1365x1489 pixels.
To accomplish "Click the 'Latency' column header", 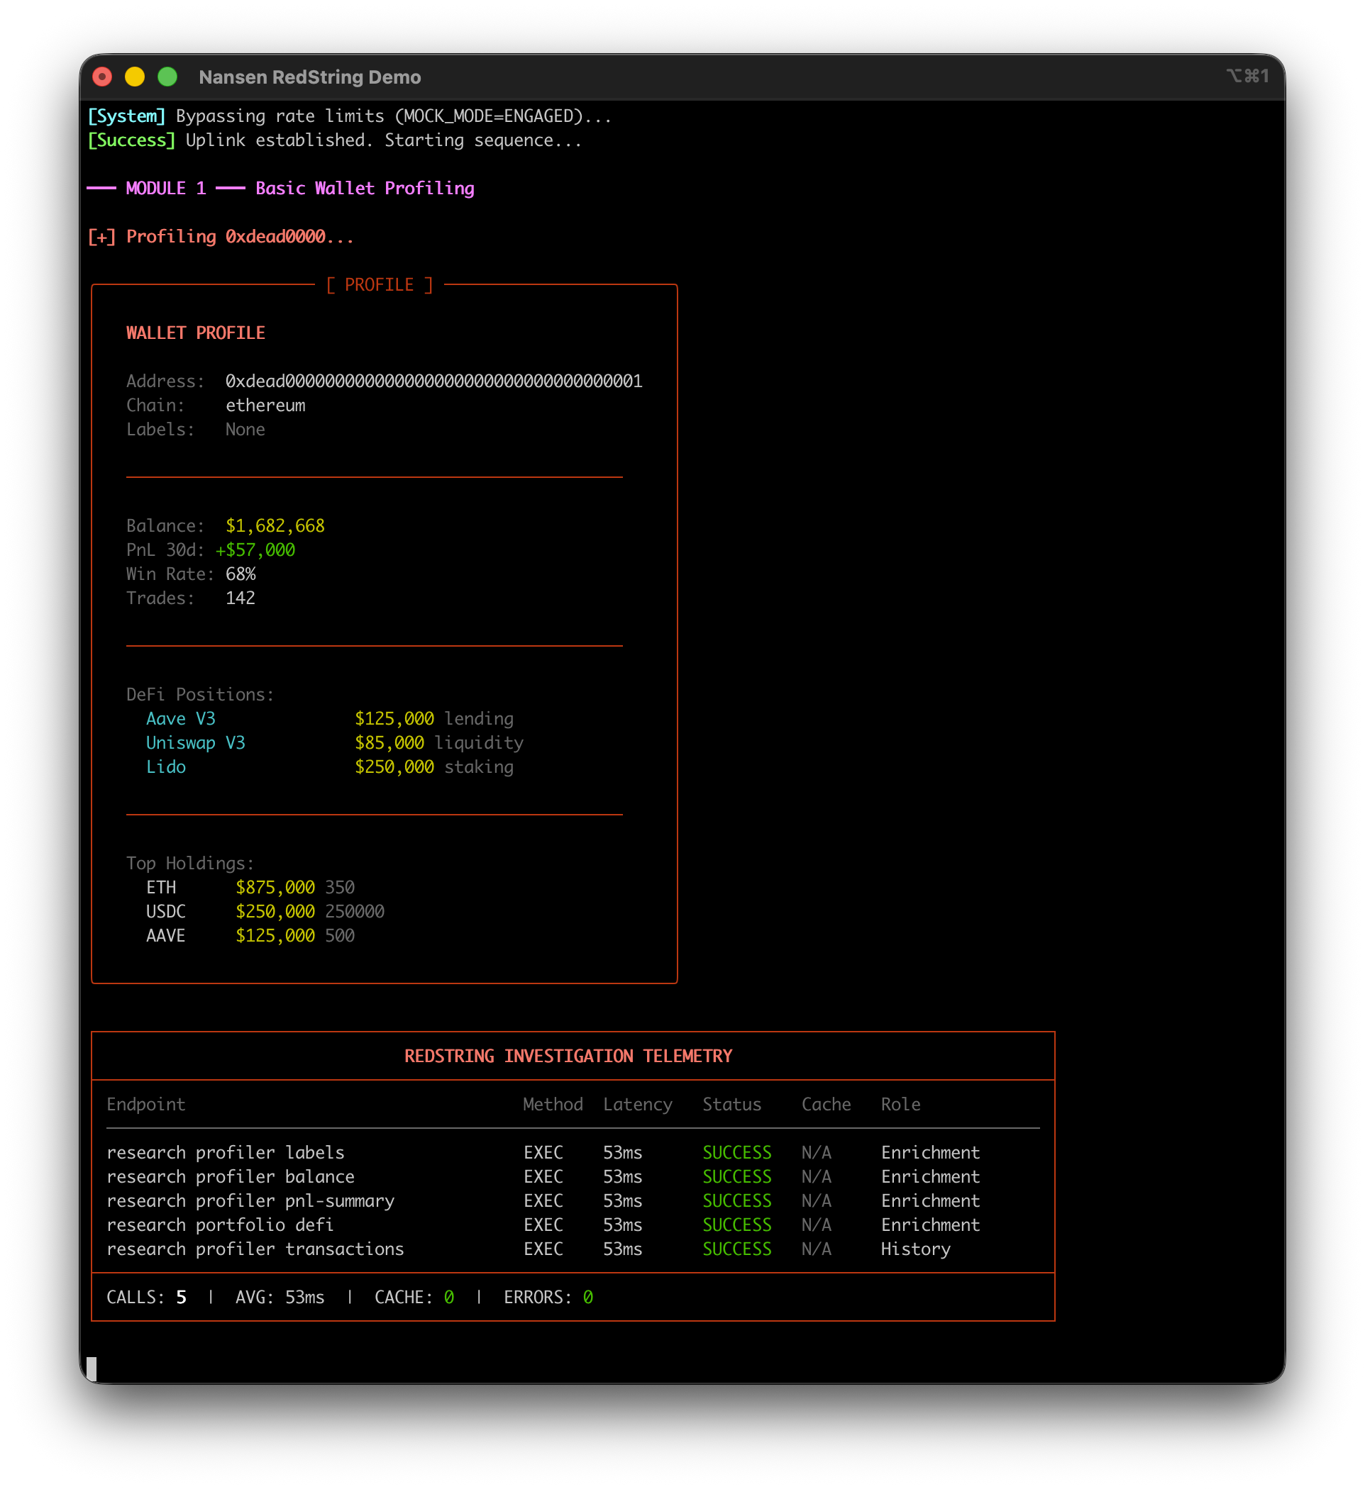I will point(638,1105).
